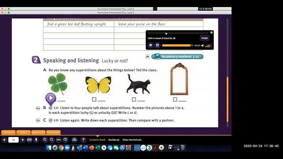Open Launchpad in the Dock
Viewport: 283px width, 159px height.
click(x=55, y=148)
